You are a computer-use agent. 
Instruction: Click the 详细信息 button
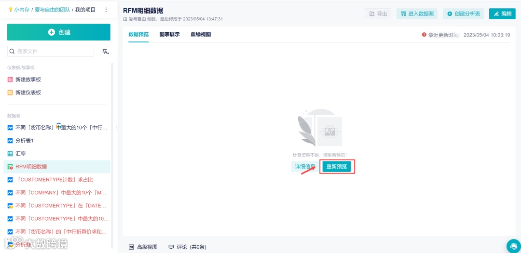(x=305, y=166)
